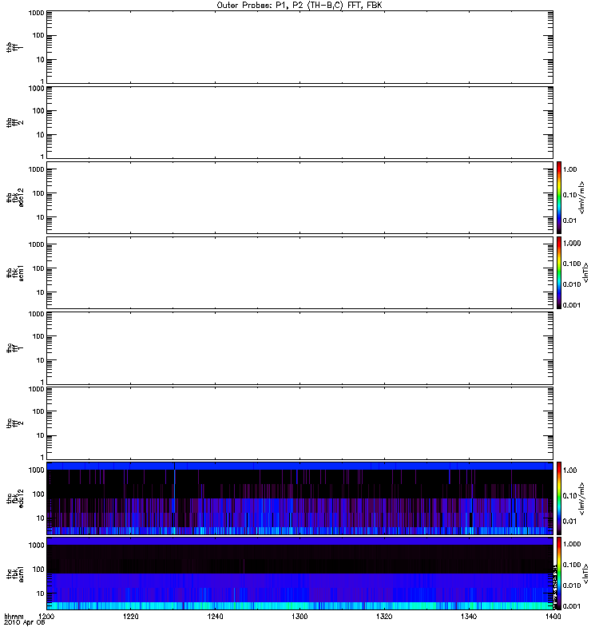
Task: Click the '0.001' value on thb scm1 color bar
Action: [572, 305]
